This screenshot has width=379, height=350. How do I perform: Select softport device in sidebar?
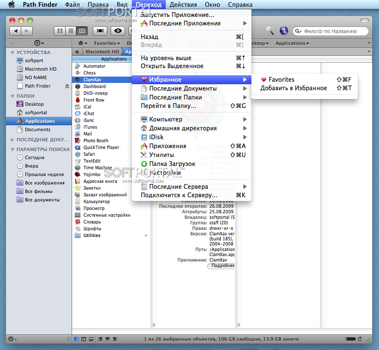(x=39, y=61)
